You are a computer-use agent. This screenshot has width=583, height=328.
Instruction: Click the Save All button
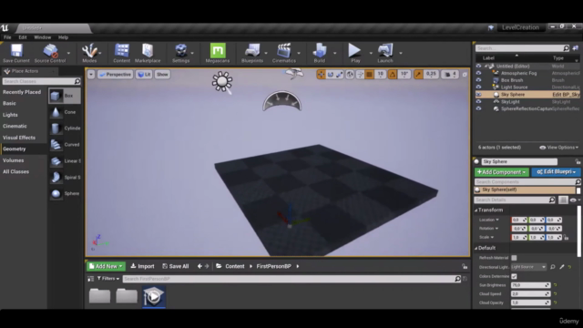[x=176, y=266]
